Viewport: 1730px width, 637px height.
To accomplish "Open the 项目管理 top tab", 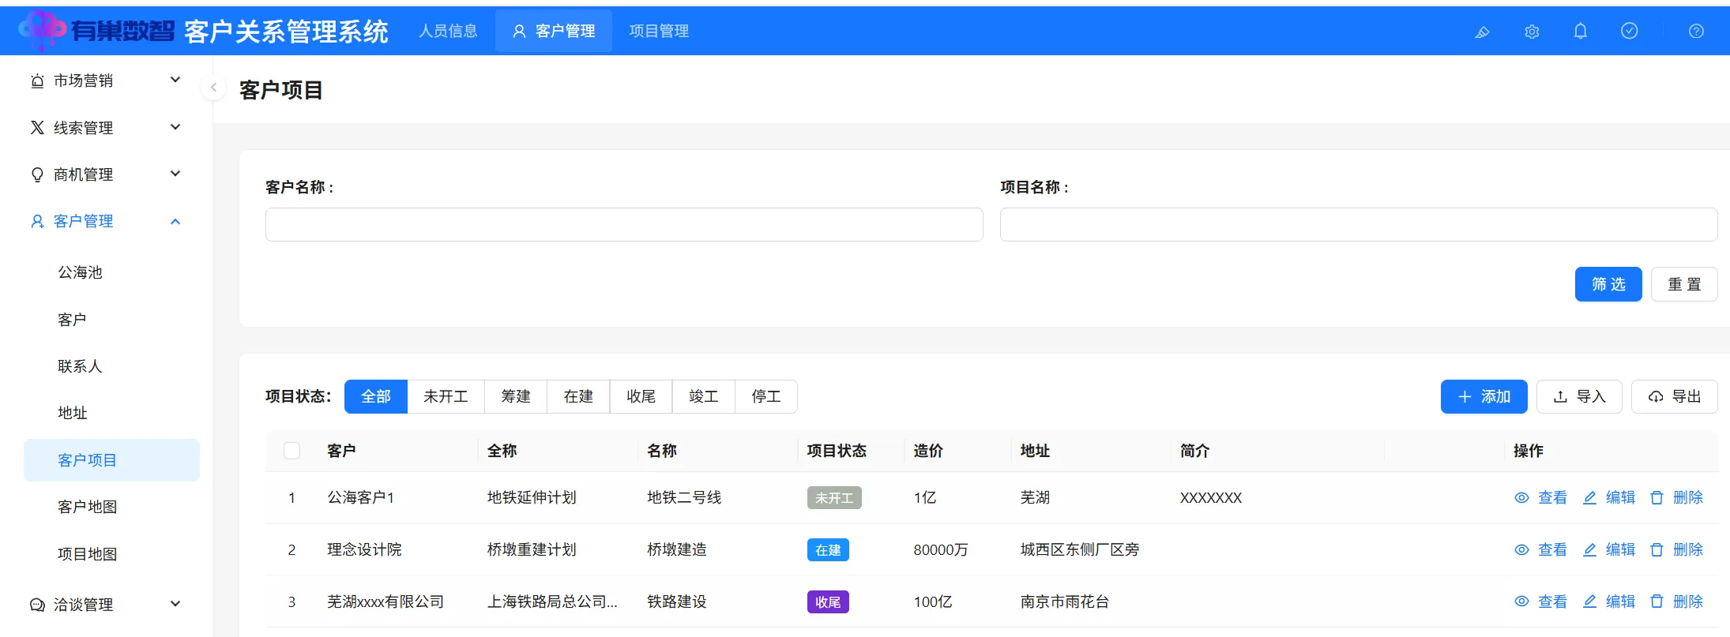I will point(659,31).
